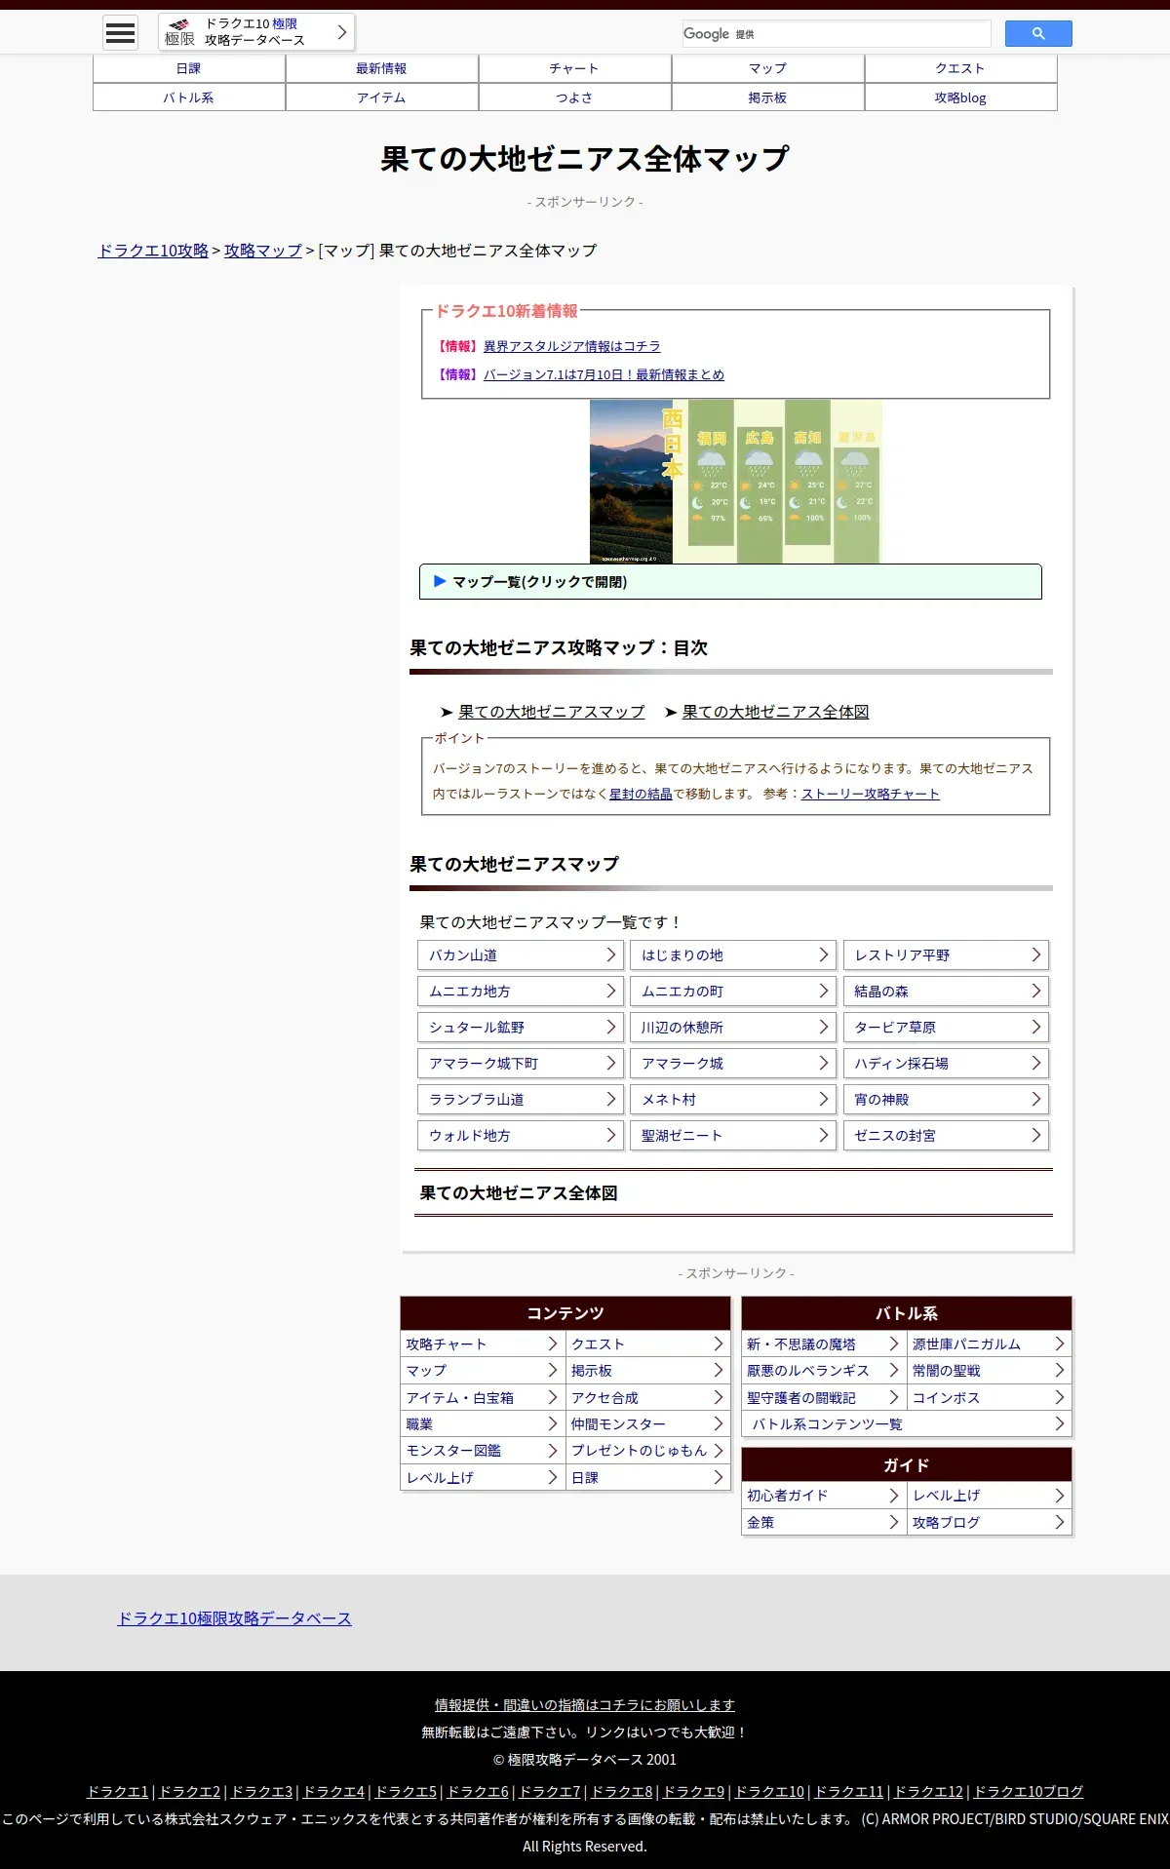Expand the マップ一覧 collapsible list
The image size is (1170, 1869).
[730, 582]
